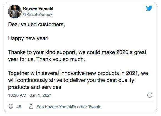Image resolution: width=161 pixels, height=116 pixels.
Task: Open the @KazutoYamaki handle
Action: point(38,14)
